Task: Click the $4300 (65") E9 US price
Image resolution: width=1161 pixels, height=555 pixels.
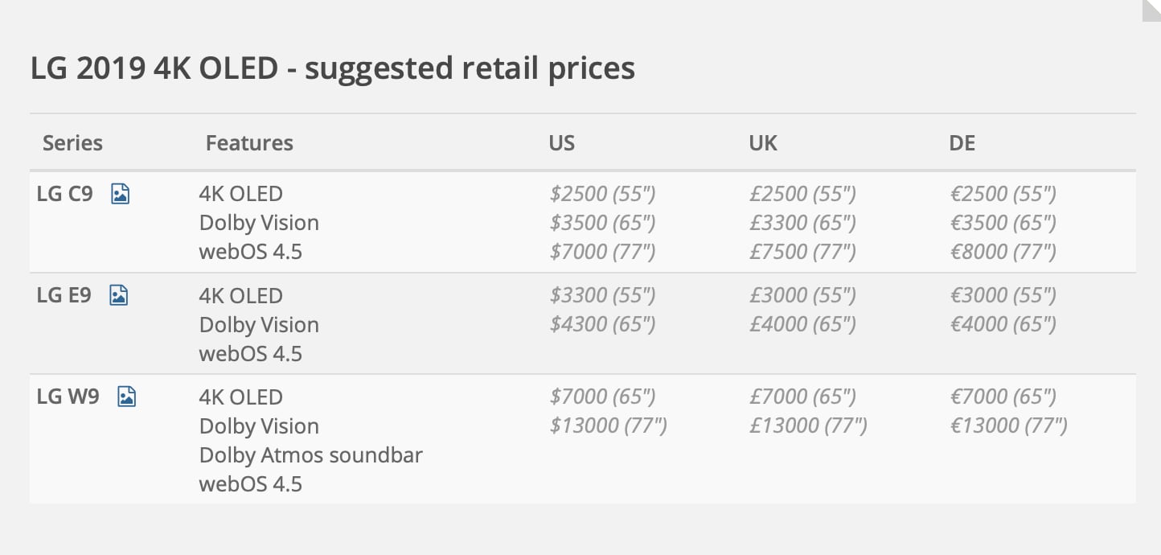Action: pos(602,324)
